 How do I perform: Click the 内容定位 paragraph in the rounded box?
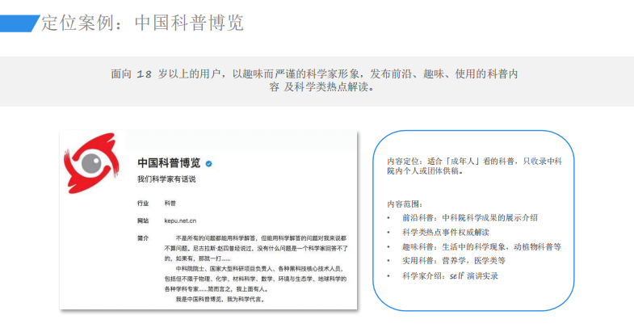click(x=474, y=166)
